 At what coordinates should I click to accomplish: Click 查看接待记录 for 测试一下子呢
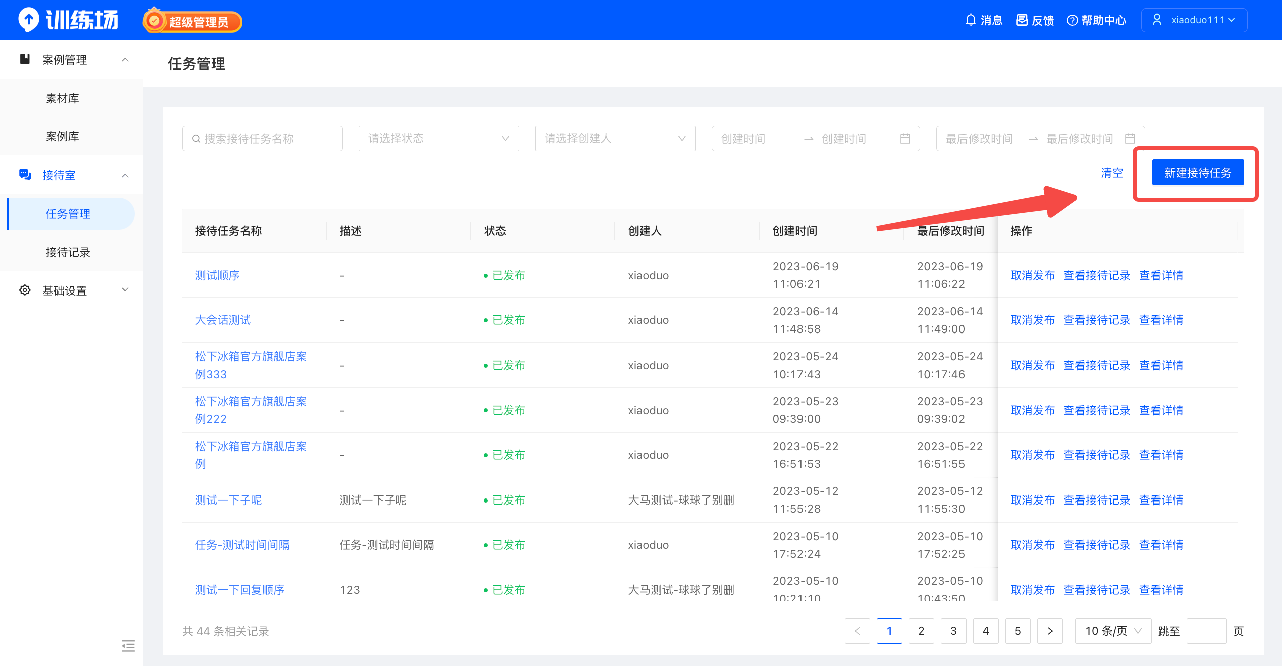[1097, 500]
